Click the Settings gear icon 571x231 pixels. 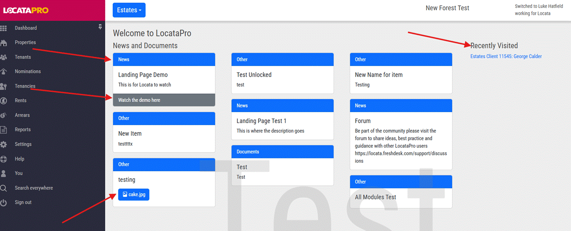[3, 144]
